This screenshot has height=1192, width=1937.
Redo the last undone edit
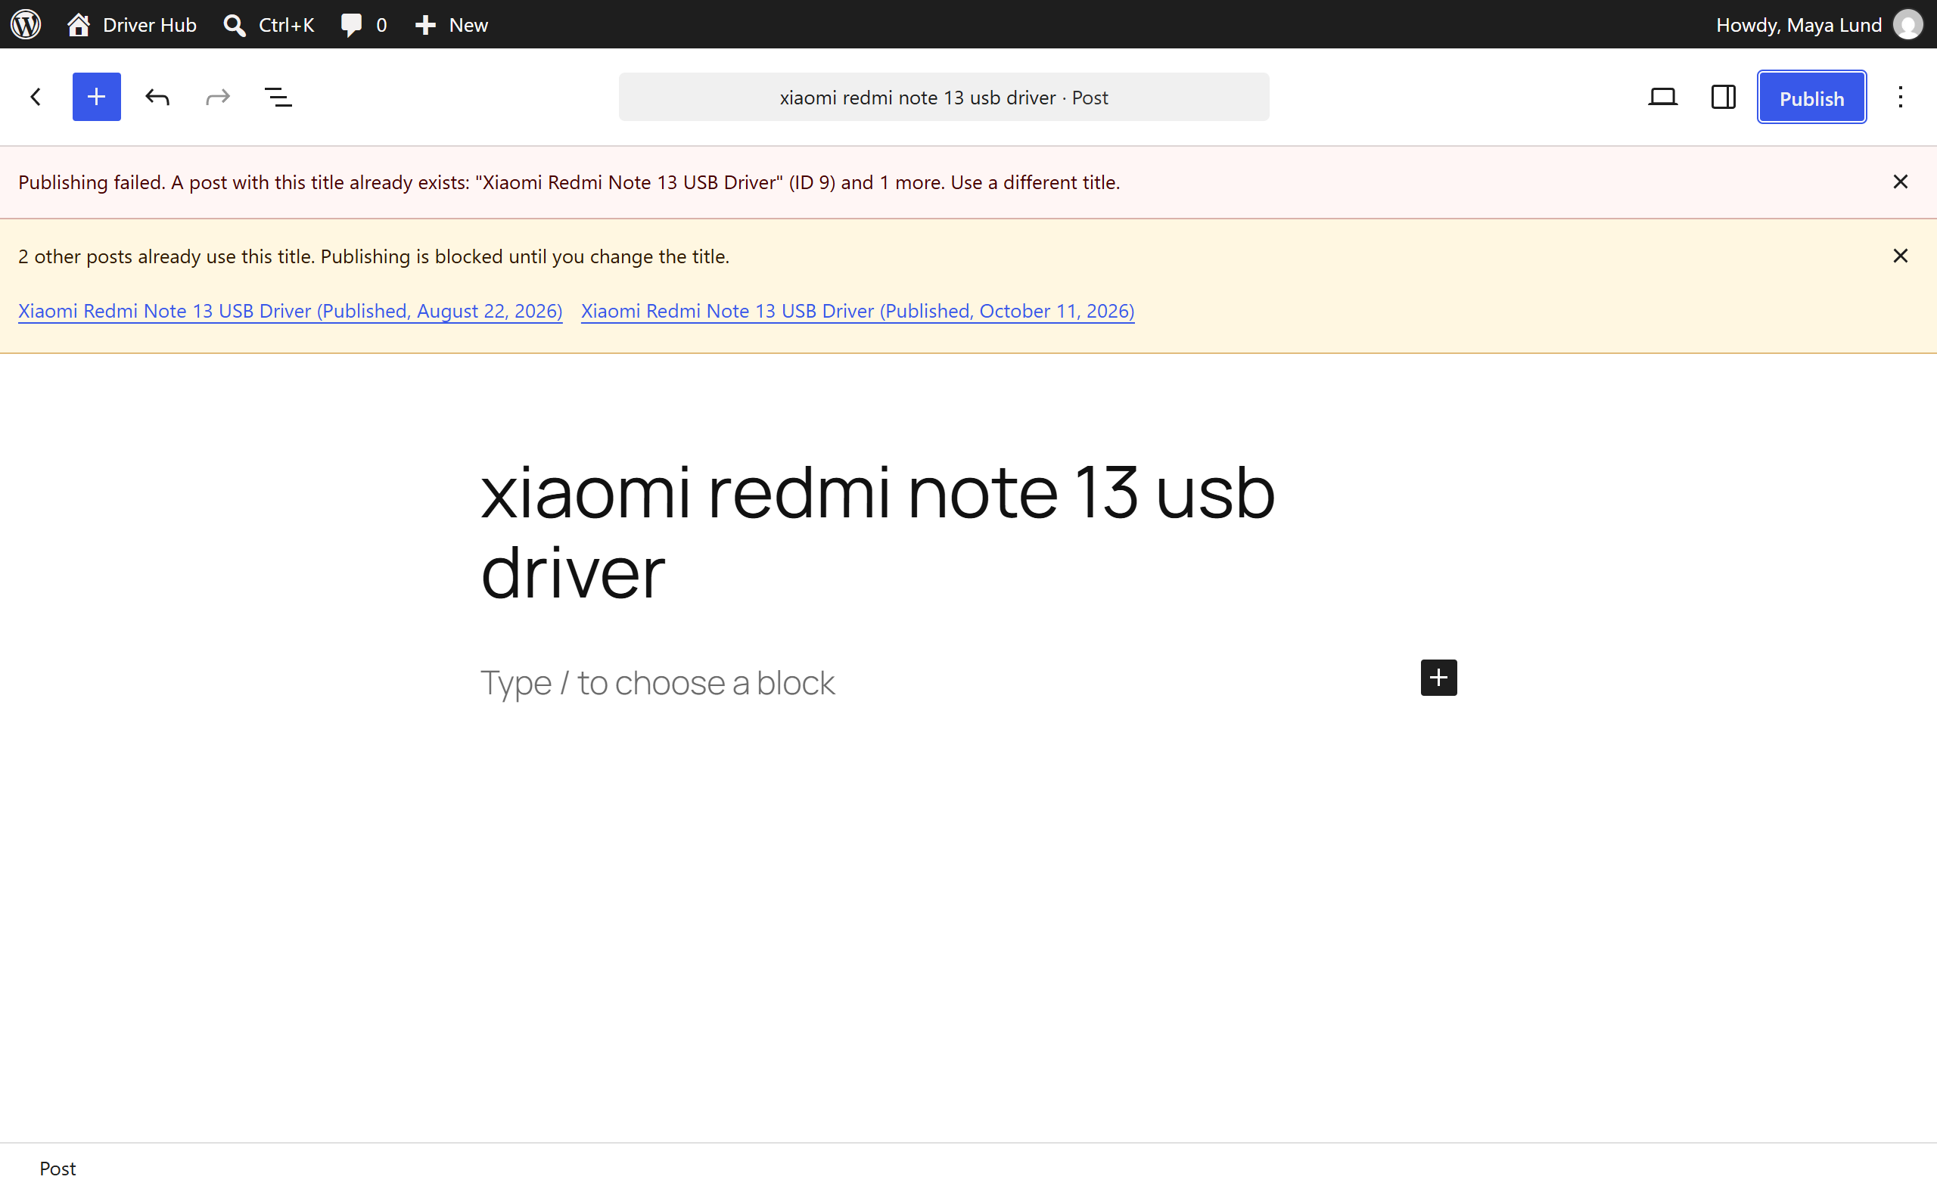point(218,97)
